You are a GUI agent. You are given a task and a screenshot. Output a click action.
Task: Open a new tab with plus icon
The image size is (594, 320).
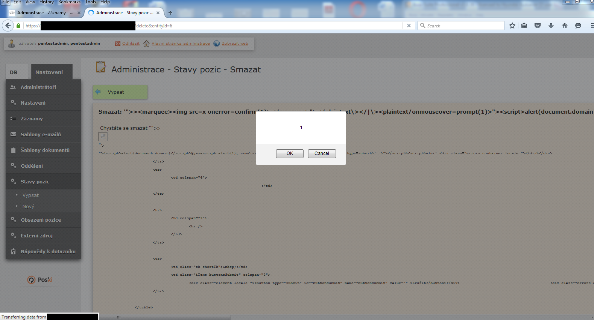coord(170,13)
